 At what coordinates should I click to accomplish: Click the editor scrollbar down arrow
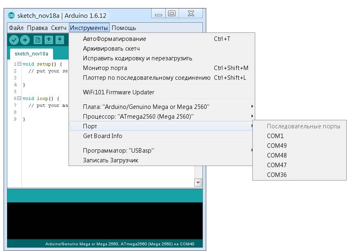click(198, 183)
